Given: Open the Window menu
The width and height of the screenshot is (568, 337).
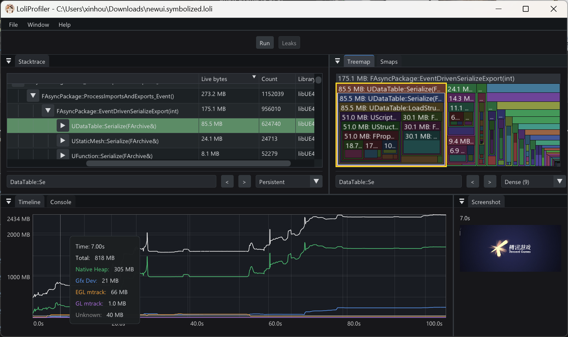Looking at the screenshot, I should [38, 24].
